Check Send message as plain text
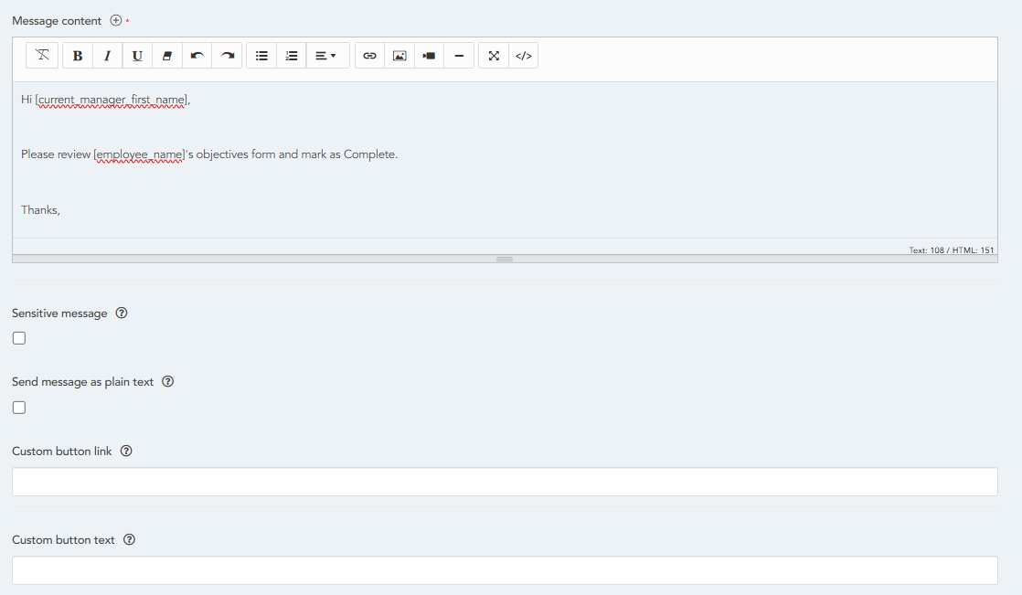 (x=19, y=408)
